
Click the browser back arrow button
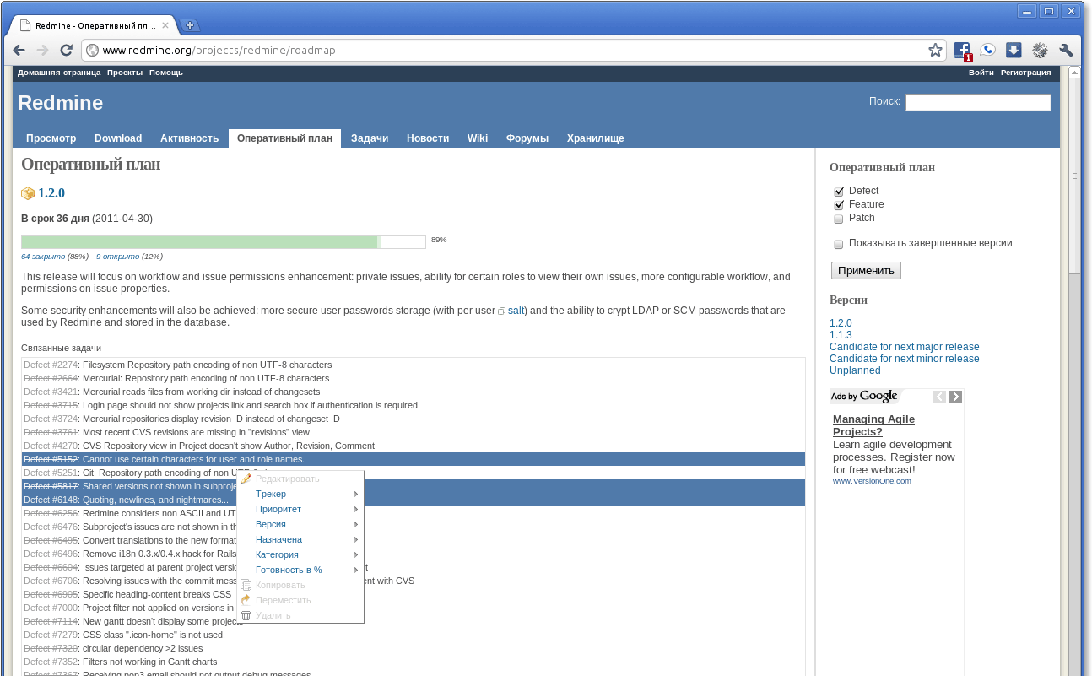coord(19,51)
